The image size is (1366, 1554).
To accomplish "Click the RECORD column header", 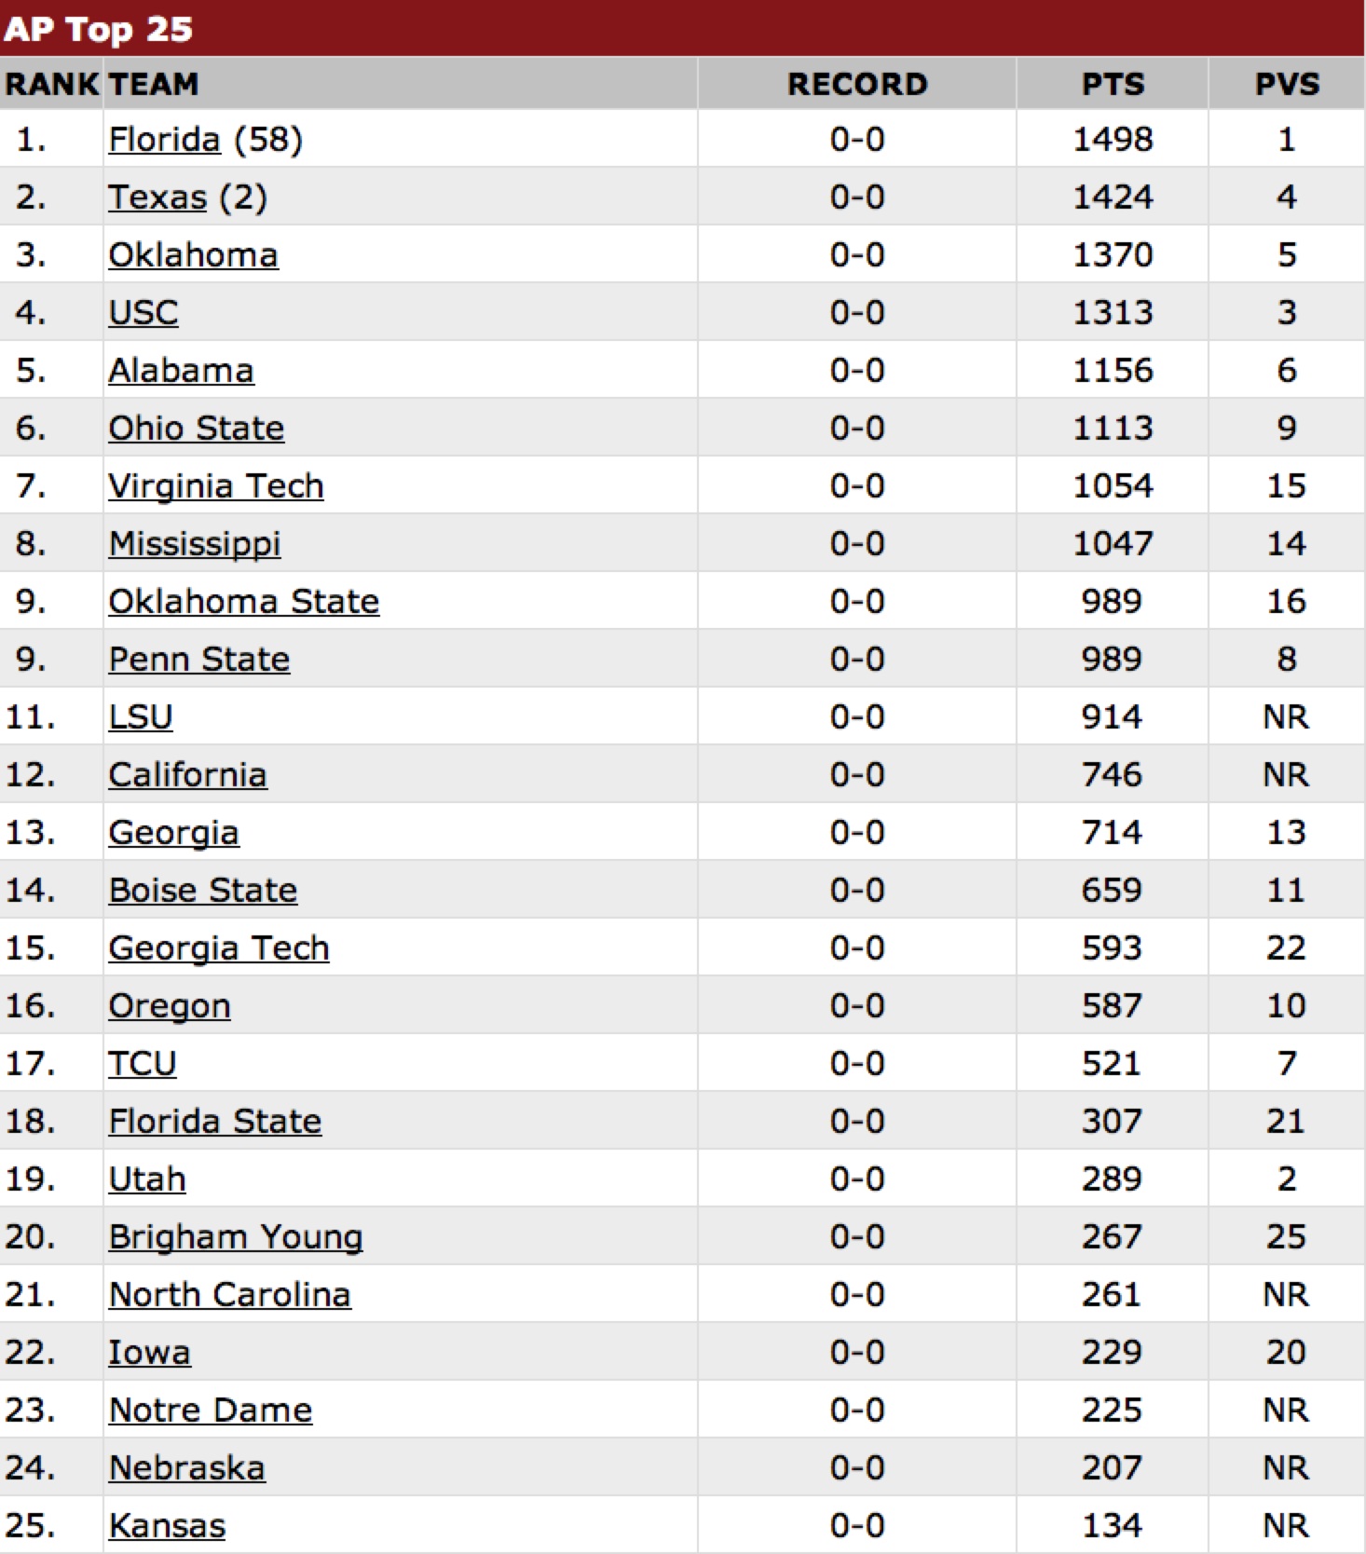I will coord(857,84).
